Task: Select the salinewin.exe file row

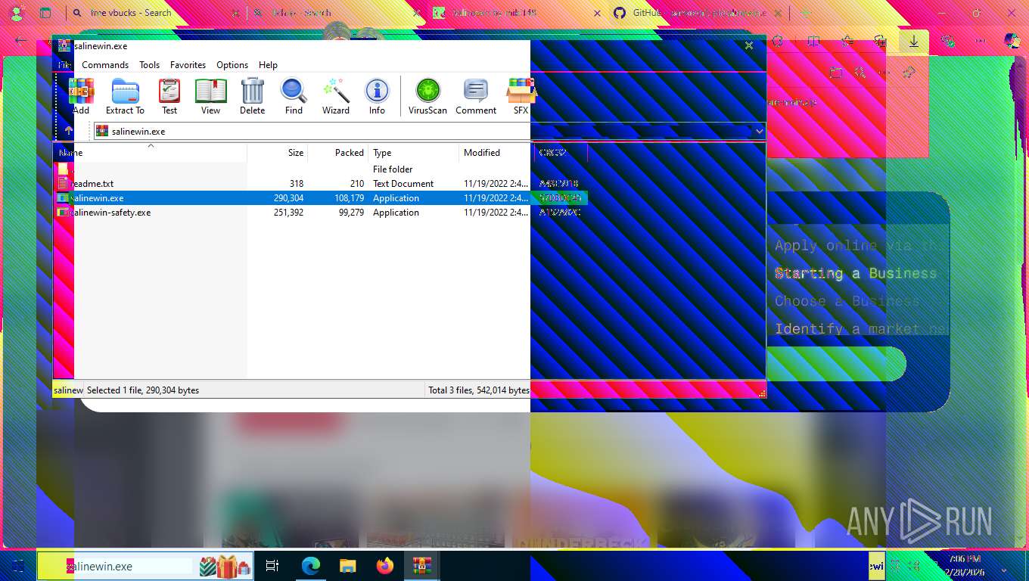Action: coord(320,198)
